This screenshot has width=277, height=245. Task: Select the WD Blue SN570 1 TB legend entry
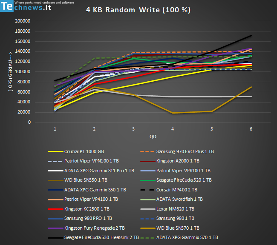pos(170,228)
